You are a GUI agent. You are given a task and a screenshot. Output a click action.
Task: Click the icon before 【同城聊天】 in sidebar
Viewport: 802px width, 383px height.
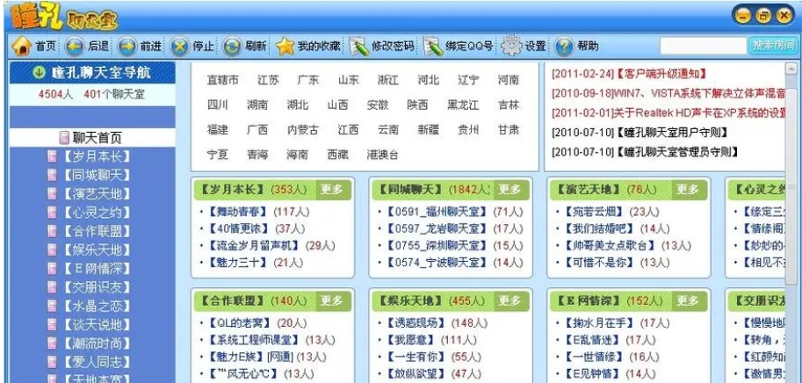click(52, 175)
